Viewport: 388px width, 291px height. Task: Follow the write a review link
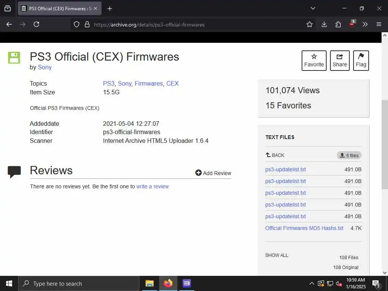coord(153,186)
